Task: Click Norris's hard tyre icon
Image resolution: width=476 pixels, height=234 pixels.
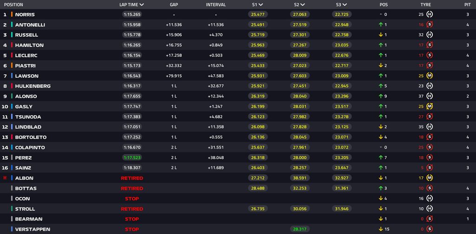Action: point(429,14)
